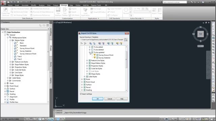
Task: Switch to the Annotate ribbon tab
Action: point(25,5)
